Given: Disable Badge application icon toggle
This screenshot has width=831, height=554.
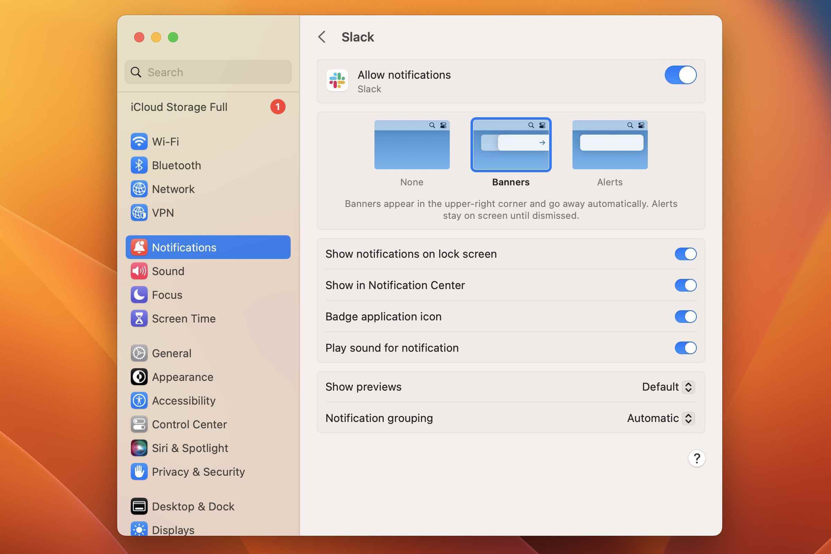Looking at the screenshot, I should [685, 316].
